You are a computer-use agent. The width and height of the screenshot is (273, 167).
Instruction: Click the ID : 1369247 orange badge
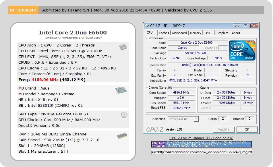click(23, 10)
